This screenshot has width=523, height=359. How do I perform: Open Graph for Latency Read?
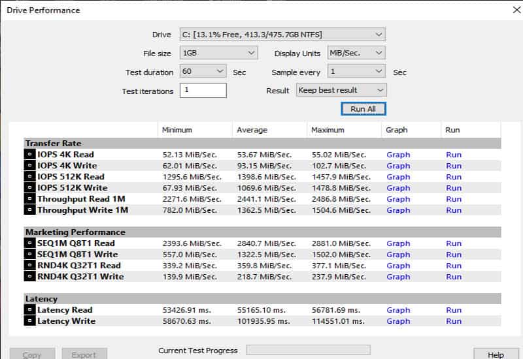coord(398,310)
